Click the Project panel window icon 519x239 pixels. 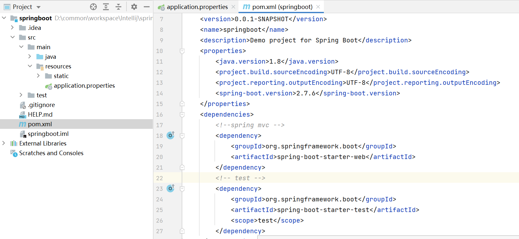pos(7,7)
